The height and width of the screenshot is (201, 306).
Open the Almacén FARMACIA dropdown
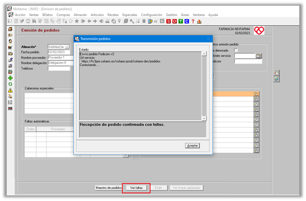tap(67, 47)
